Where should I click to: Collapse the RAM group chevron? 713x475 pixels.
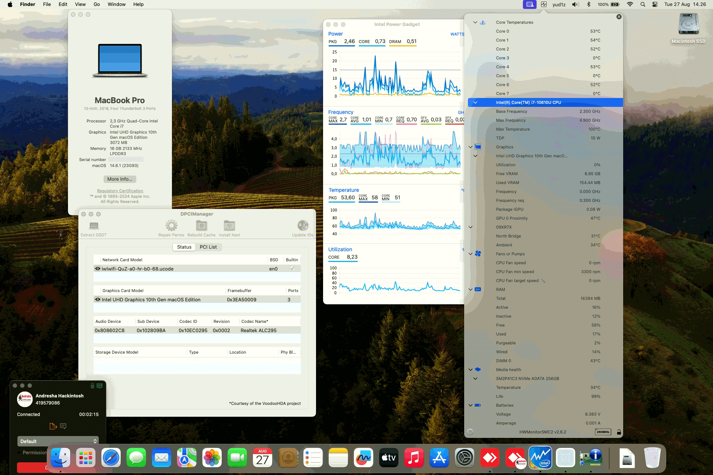pyautogui.click(x=471, y=289)
